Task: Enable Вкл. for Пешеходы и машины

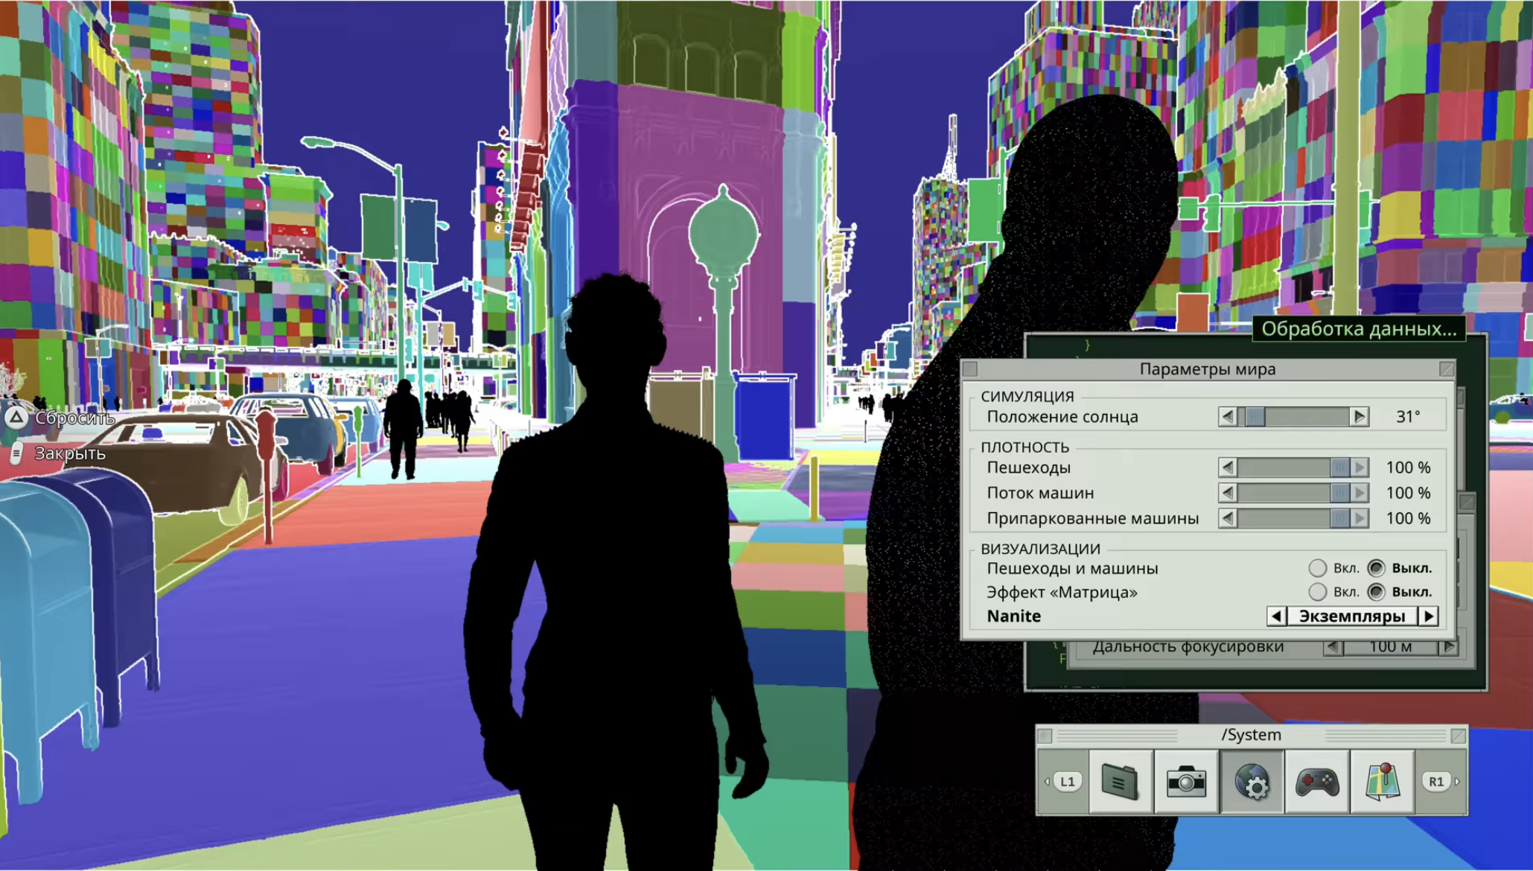Action: coord(1317,568)
